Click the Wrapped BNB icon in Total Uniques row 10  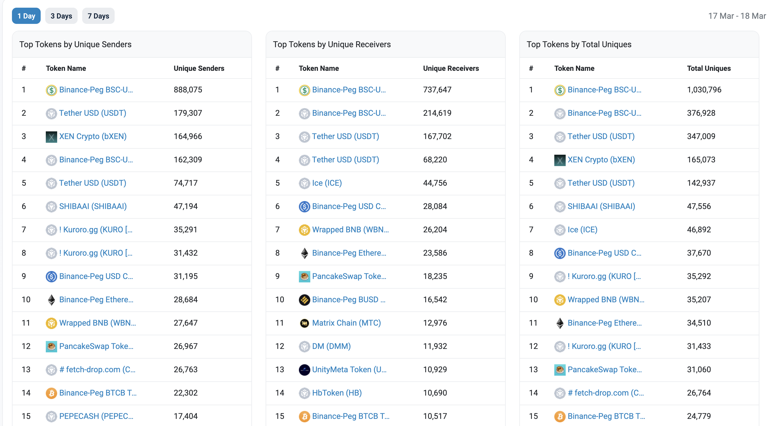pyautogui.click(x=560, y=300)
